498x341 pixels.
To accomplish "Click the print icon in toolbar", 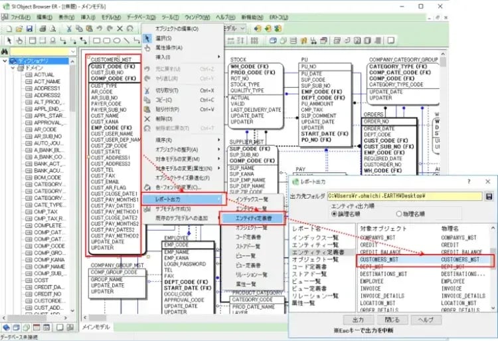I will point(42,29).
